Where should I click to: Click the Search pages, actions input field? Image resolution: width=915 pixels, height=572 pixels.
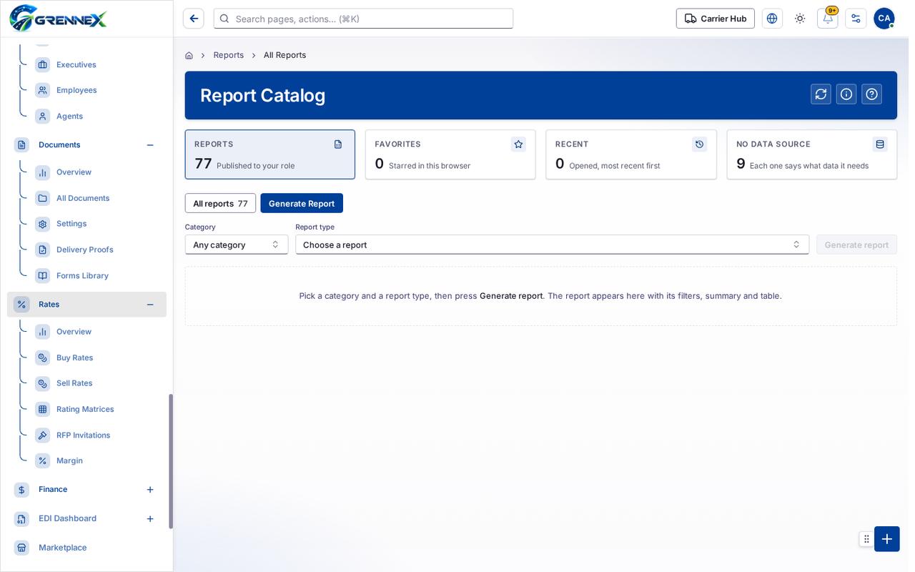(x=363, y=19)
